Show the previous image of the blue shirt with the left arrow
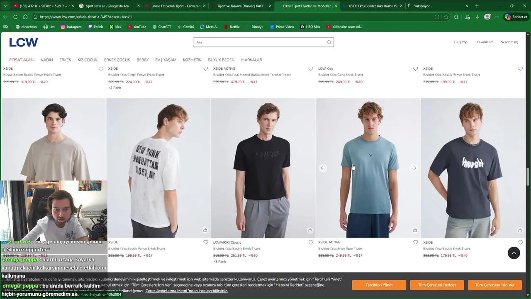This screenshot has height=299, width=531. 323,168
